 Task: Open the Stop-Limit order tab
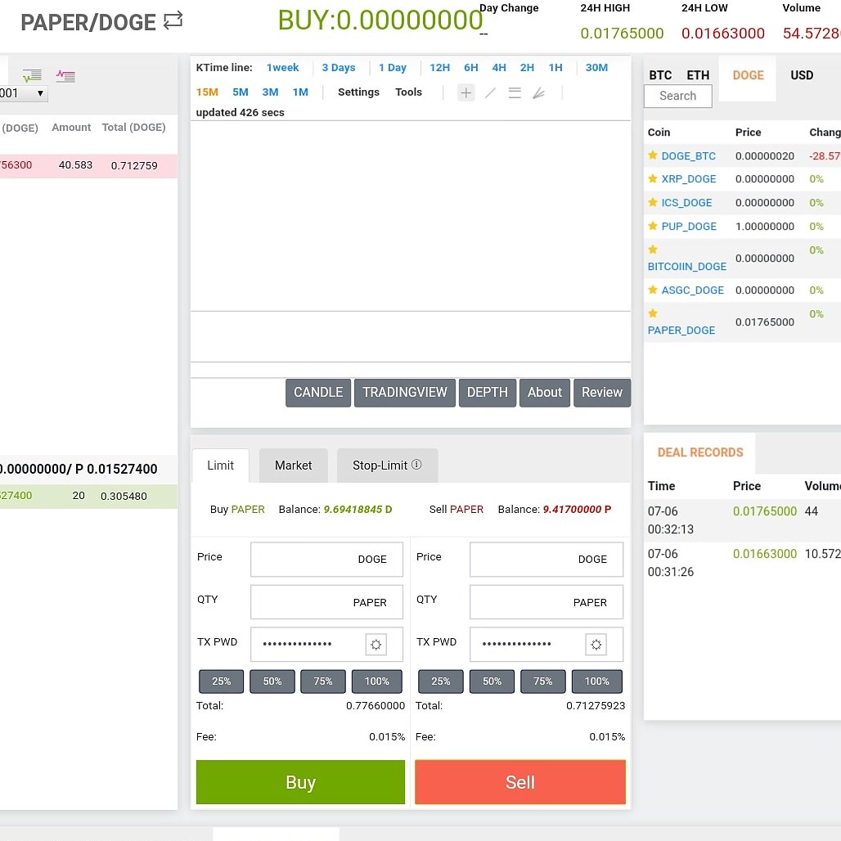(x=387, y=465)
